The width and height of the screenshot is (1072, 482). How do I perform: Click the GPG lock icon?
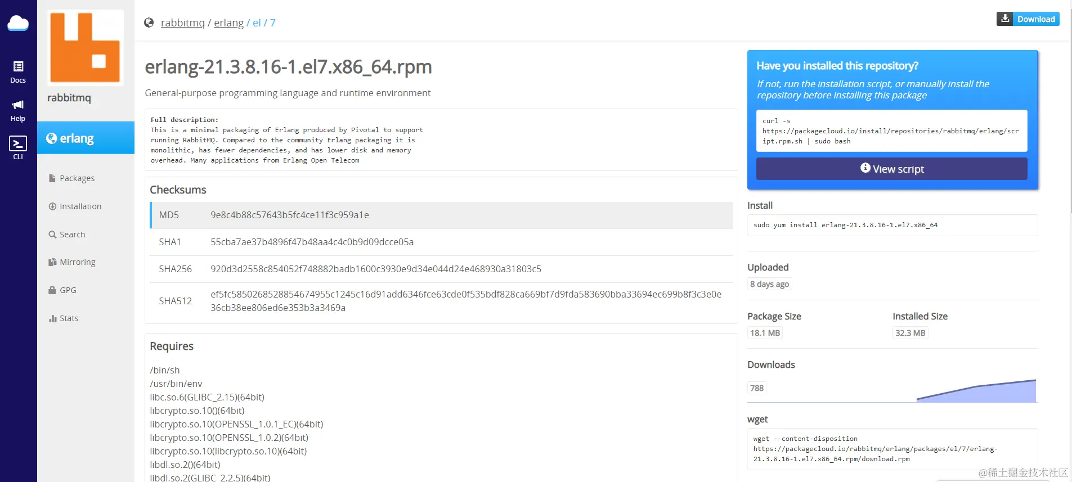[x=52, y=290]
